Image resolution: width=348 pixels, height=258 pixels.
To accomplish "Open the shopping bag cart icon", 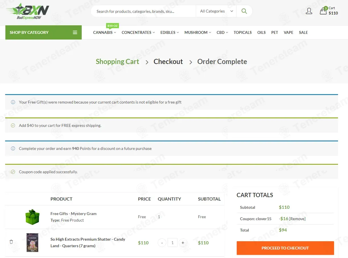I will pos(323,11).
